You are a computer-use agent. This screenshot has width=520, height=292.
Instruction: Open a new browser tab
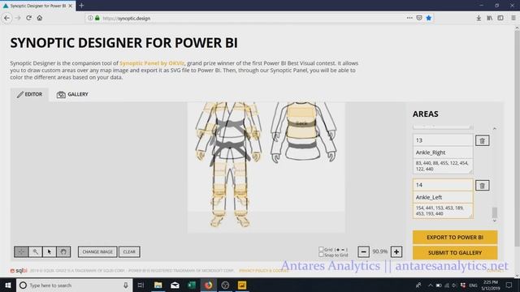81,6
